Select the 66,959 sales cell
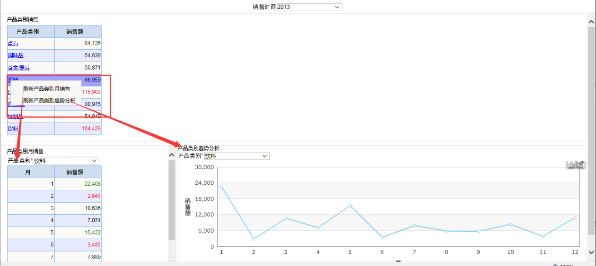 pyautogui.click(x=78, y=79)
